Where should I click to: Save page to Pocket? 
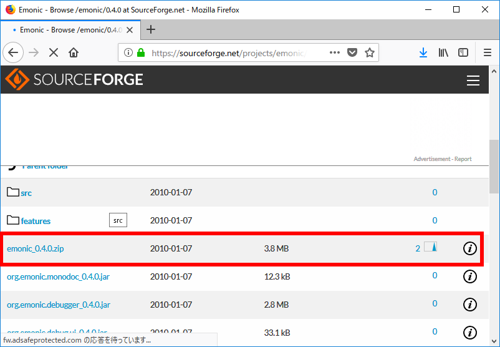click(x=352, y=52)
